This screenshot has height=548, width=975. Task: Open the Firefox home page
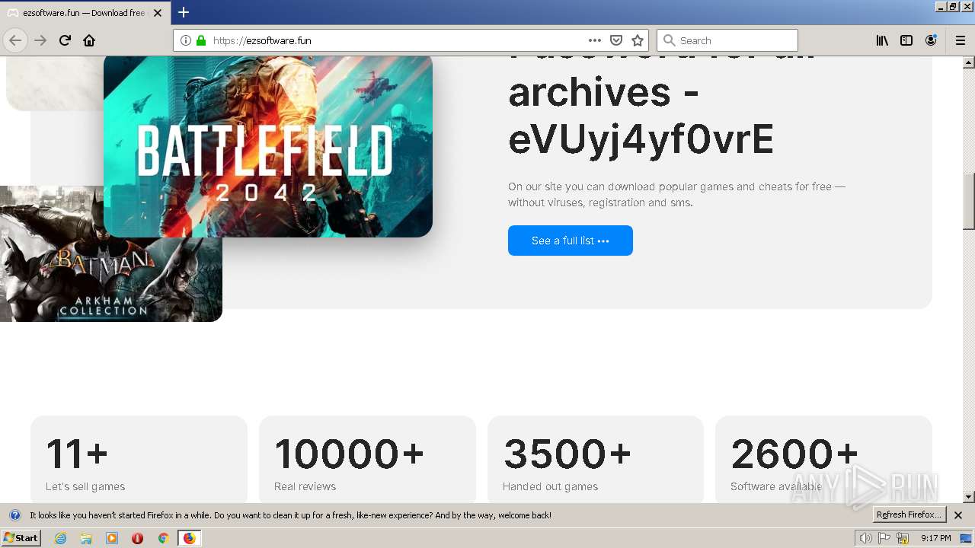coord(89,40)
